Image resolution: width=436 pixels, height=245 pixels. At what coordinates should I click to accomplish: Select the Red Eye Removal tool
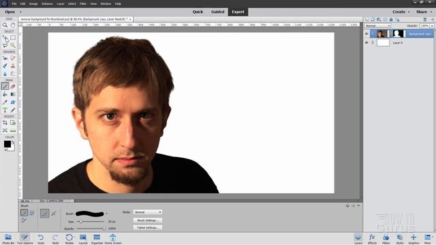pos(5,58)
